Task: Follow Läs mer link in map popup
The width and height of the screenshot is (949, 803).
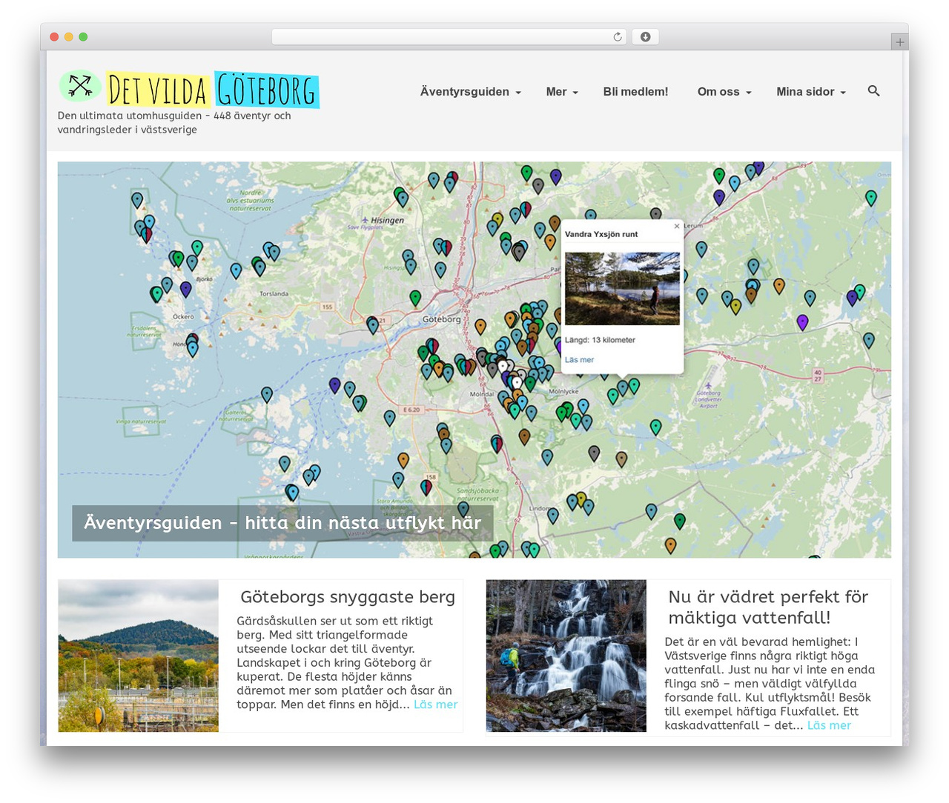Action: [x=579, y=360]
